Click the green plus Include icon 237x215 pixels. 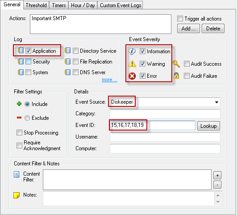(19, 104)
